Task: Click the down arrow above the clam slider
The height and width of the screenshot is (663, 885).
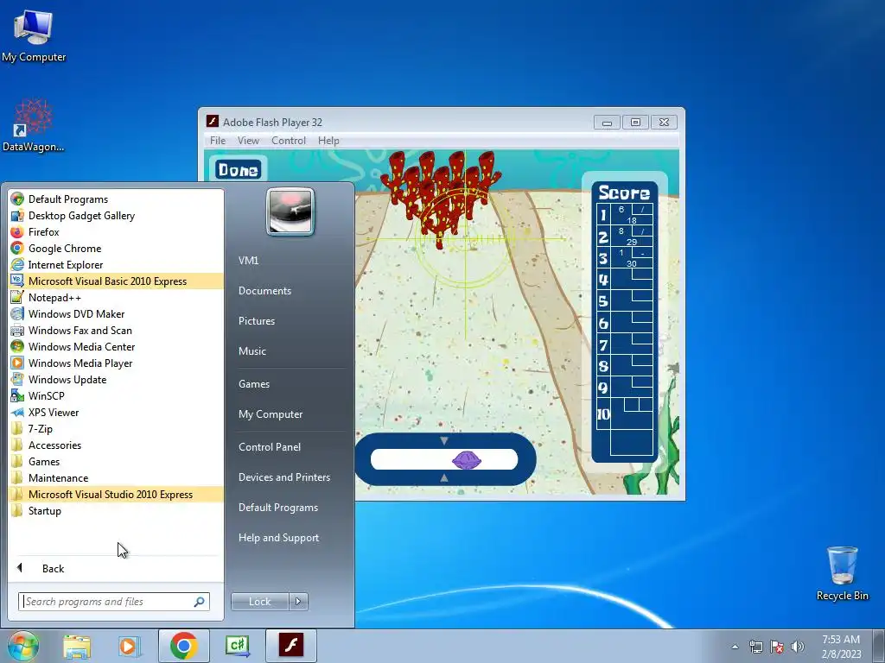Action: 443,440
